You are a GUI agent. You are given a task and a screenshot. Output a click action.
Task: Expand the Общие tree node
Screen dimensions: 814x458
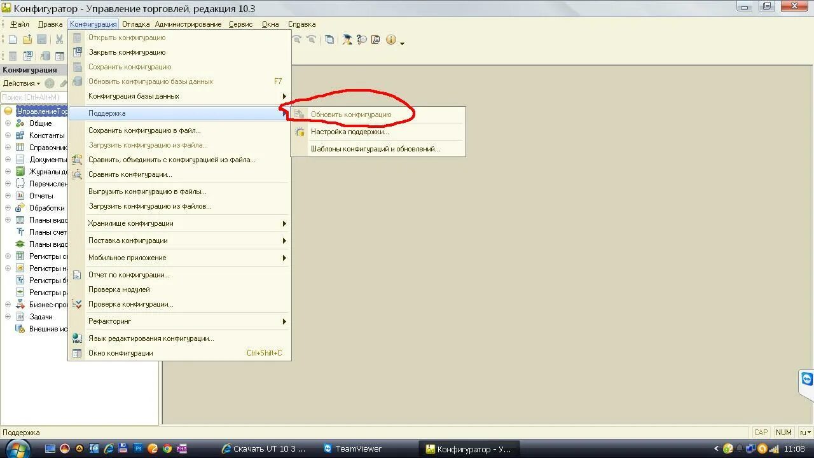(8, 123)
